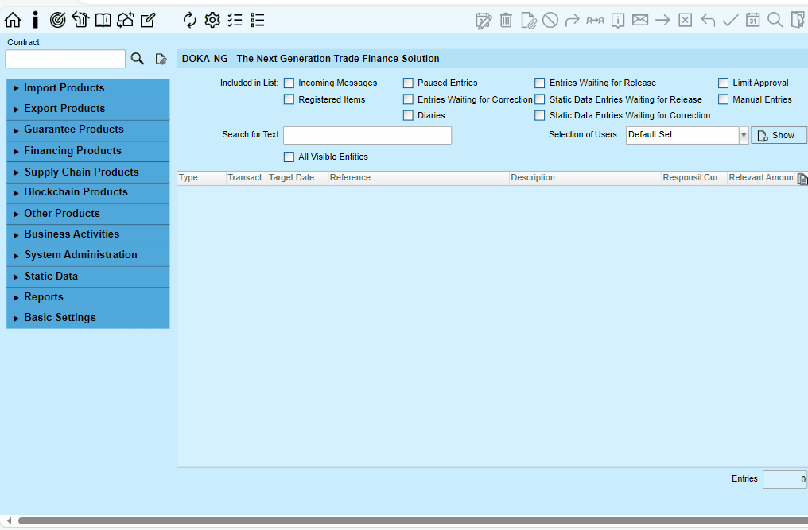Go to the Home icon
808x530 pixels.
13,20
